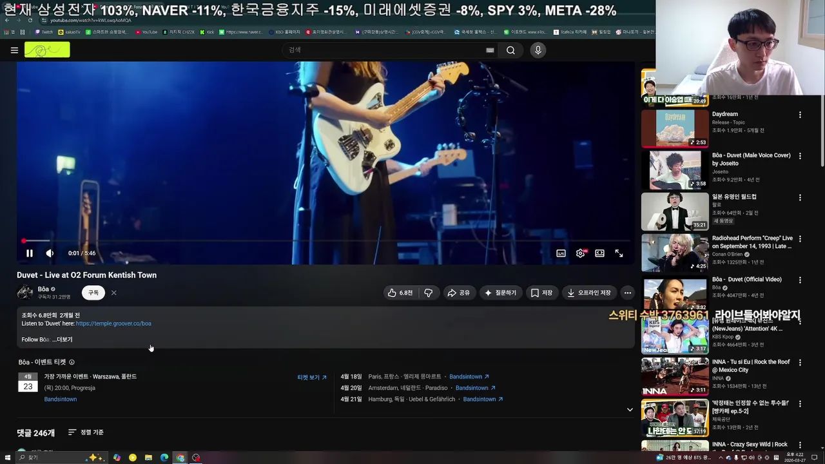
Task: Open the 일본 유명인 월드컵 title
Action: point(734,197)
